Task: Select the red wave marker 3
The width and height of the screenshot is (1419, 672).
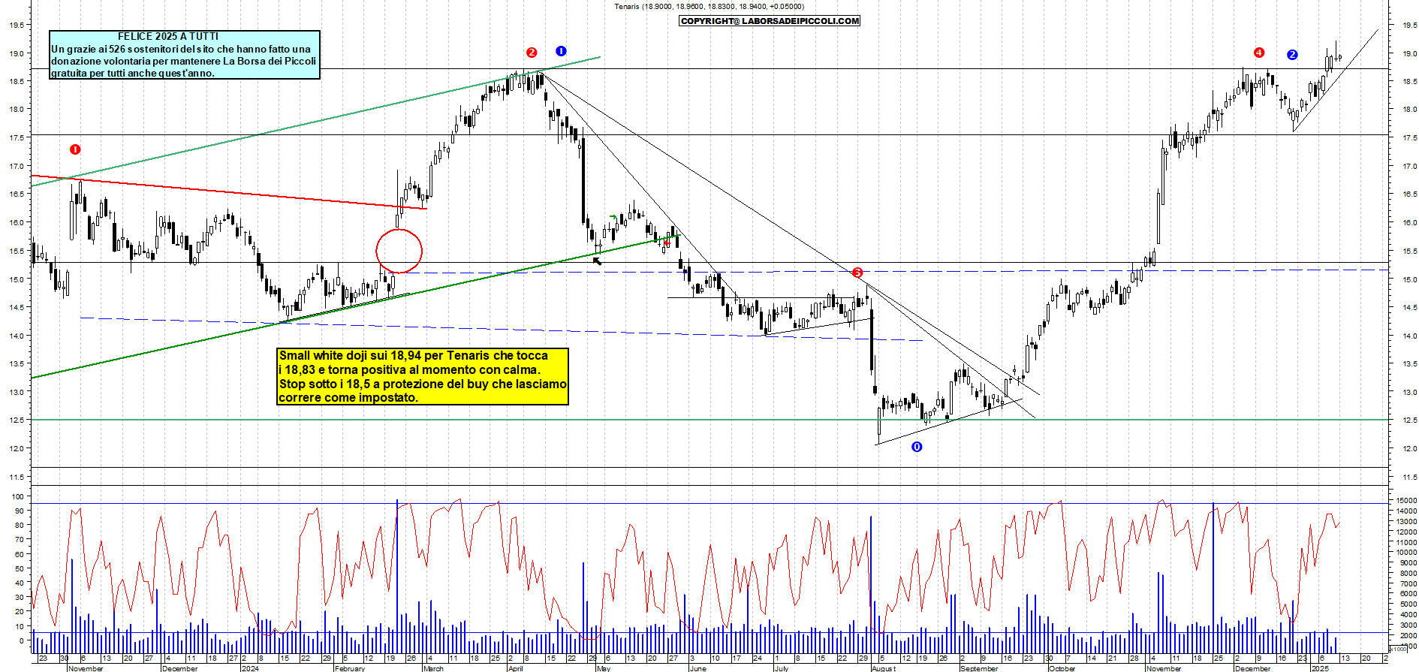Action: coord(857,273)
